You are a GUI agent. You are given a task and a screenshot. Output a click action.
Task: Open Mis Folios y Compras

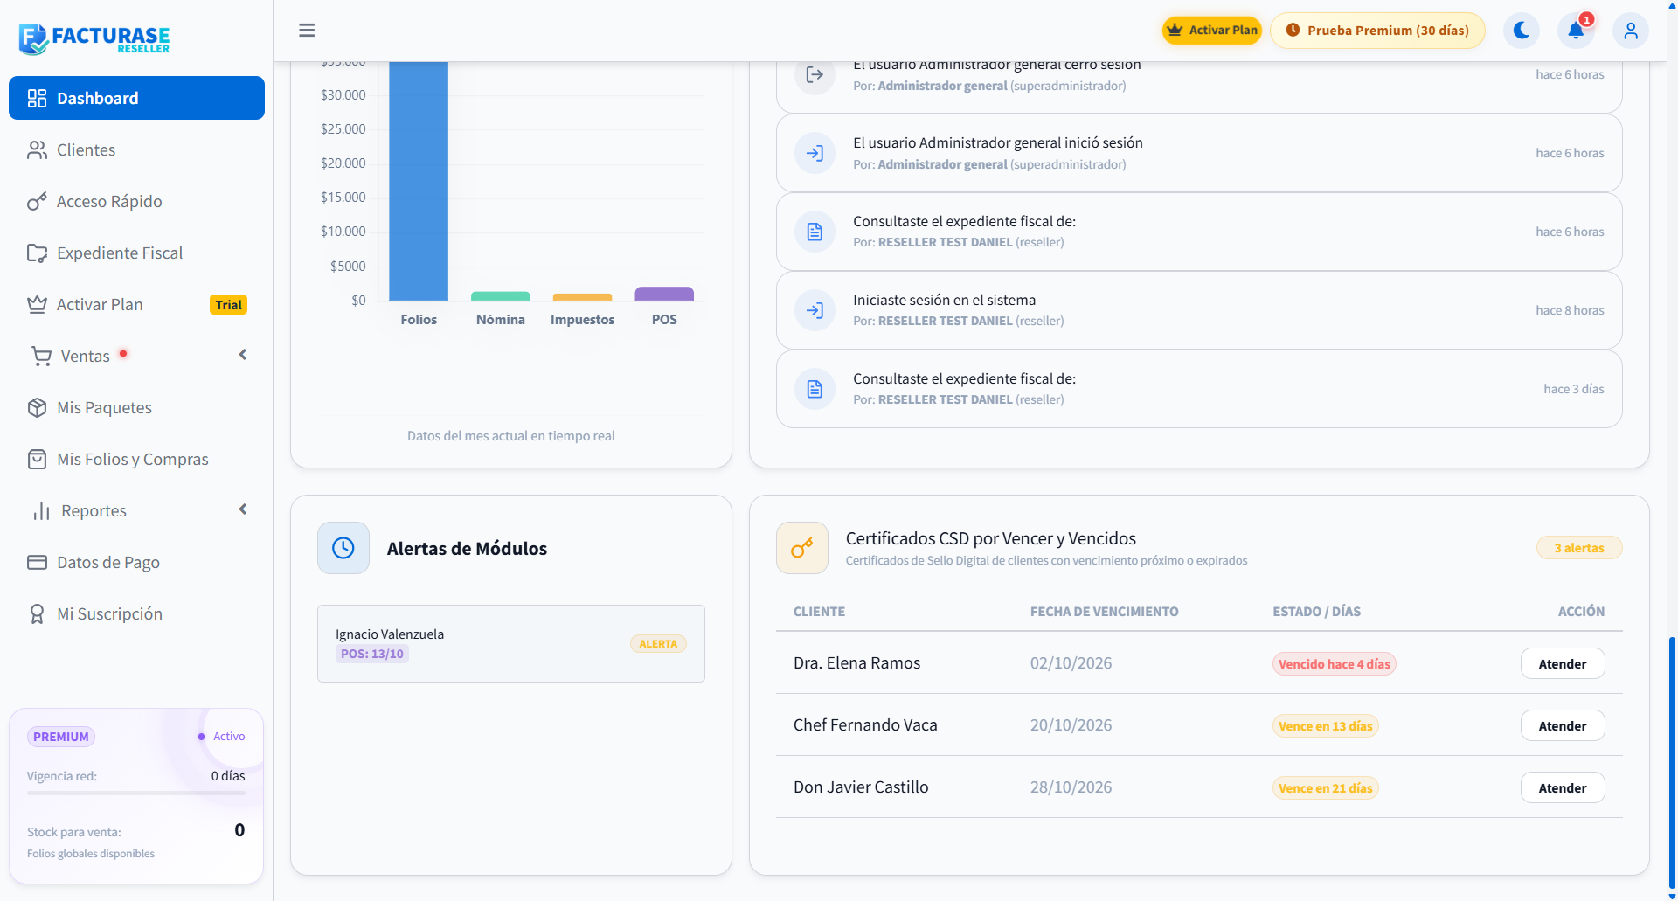point(136,459)
